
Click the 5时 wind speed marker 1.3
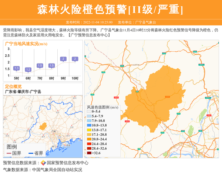tap(16, 68)
